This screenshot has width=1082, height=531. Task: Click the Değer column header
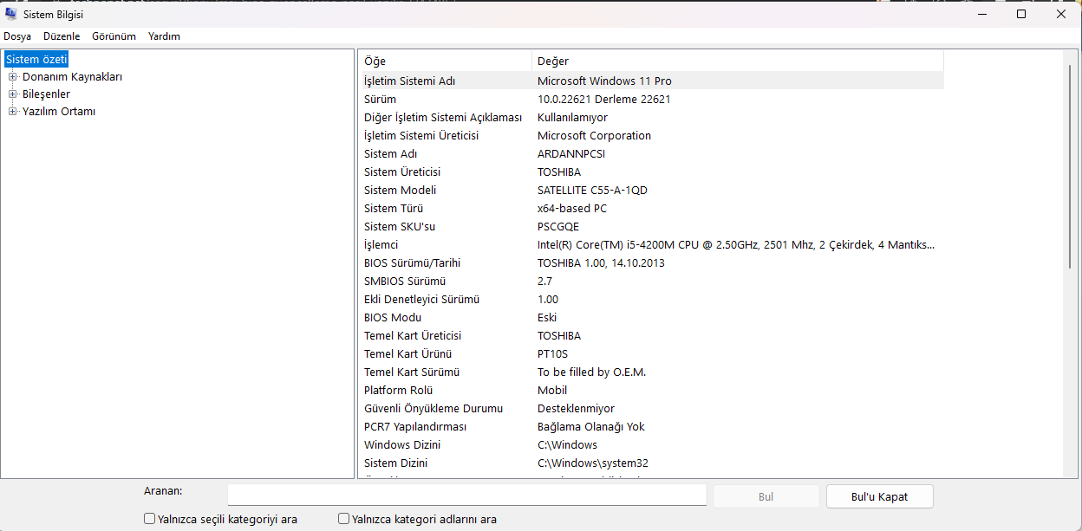click(x=738, y=61)
